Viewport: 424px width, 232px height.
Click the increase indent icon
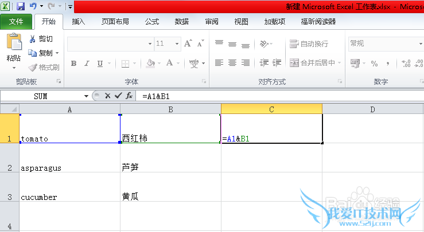point(277,63)
